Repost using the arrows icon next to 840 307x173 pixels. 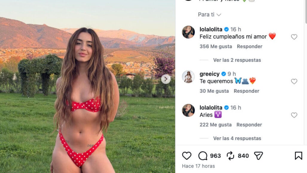tap(230, 156)
